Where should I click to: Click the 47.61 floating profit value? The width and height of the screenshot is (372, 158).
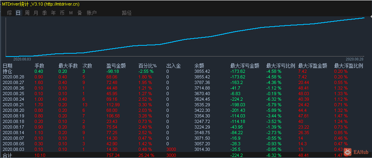pyautogui.click(x=303, y=116)
